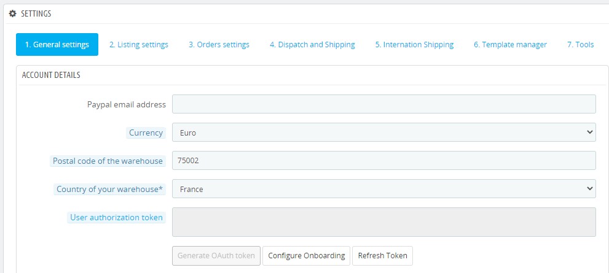Go to the Orders settings tab
Screen dimensions: 609x273
219,45
